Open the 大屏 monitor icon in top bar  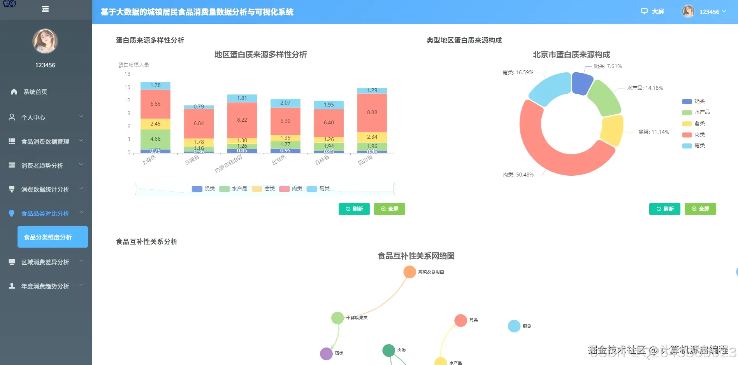coord(645,11)
